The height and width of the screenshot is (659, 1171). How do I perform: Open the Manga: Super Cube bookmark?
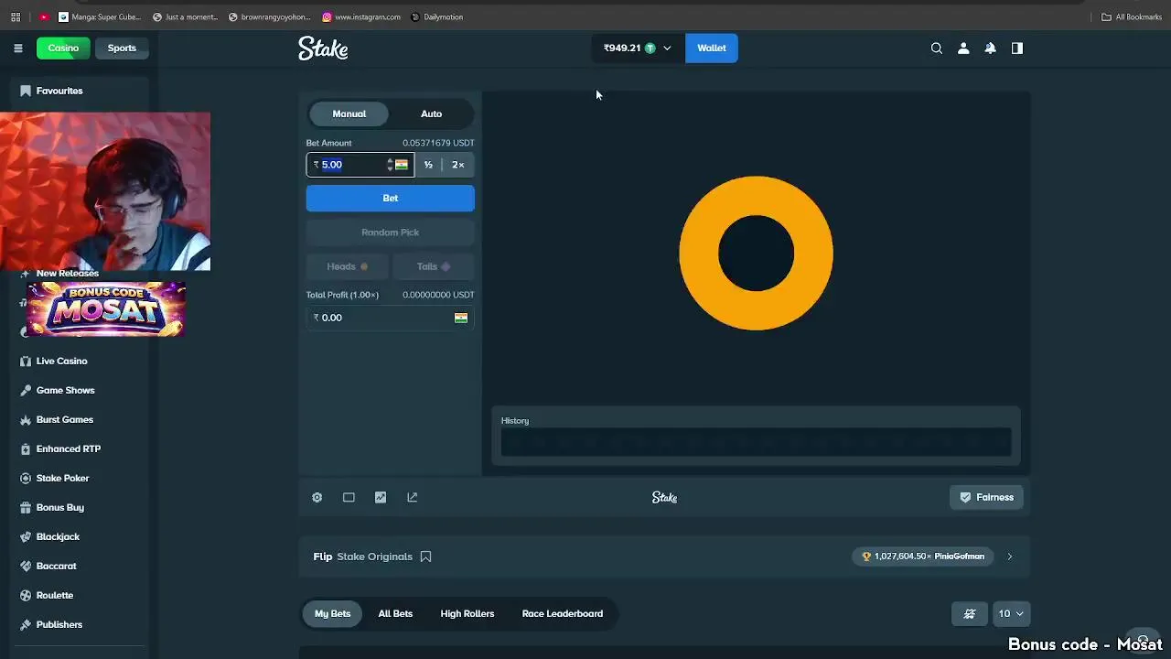[x=100, y=16]
